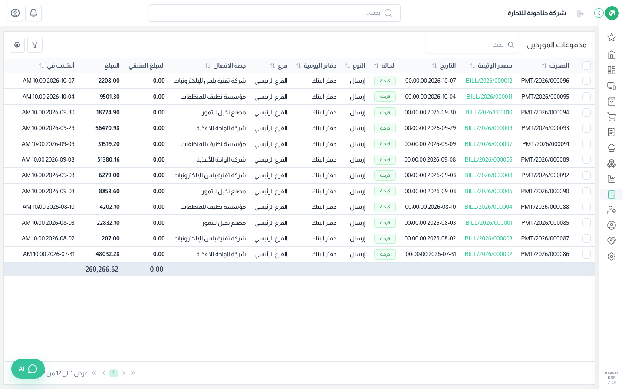This screenshot has height=390, width=625.
Task: Go to the home icon in sidebar
Action: click(x=612, y=55)
